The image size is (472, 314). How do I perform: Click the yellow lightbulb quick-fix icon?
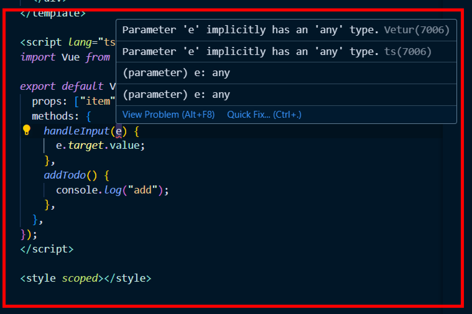[x=27, y=130]
